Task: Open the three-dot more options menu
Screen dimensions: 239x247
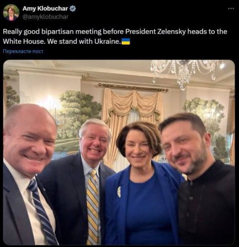Action: pyautogui.click(x=231, y=8)
